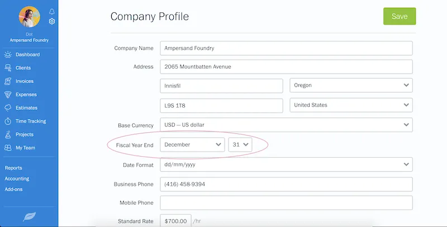Click the Estimates sidebar icon
Screen dimensions: 447x227
tap(8, 108)
